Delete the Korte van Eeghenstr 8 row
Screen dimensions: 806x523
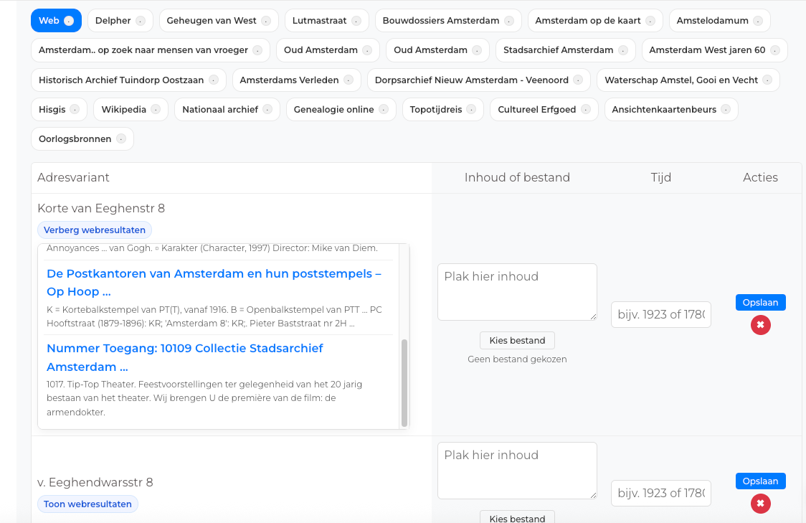(x=760, y=325)
